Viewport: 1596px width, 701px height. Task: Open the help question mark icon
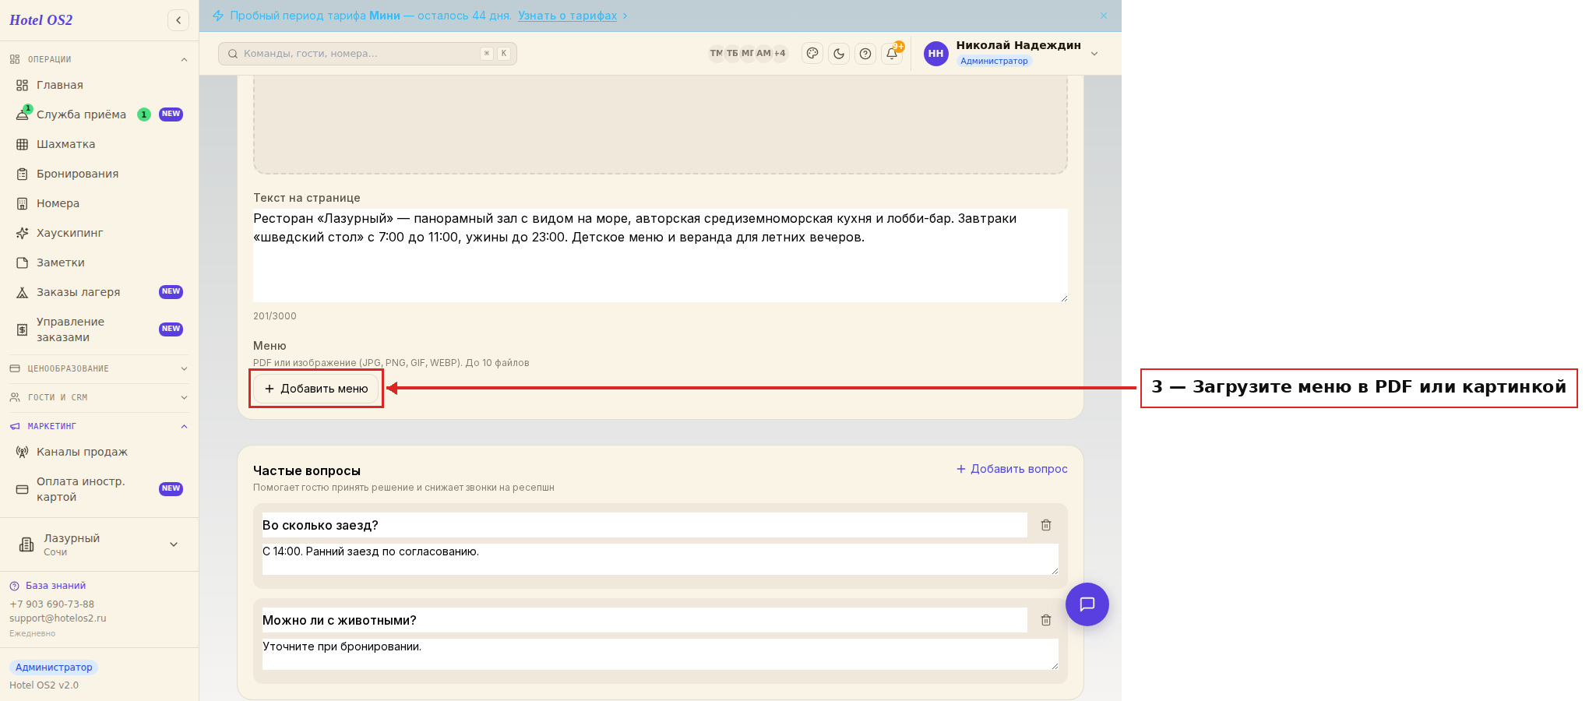coord(865,54)
